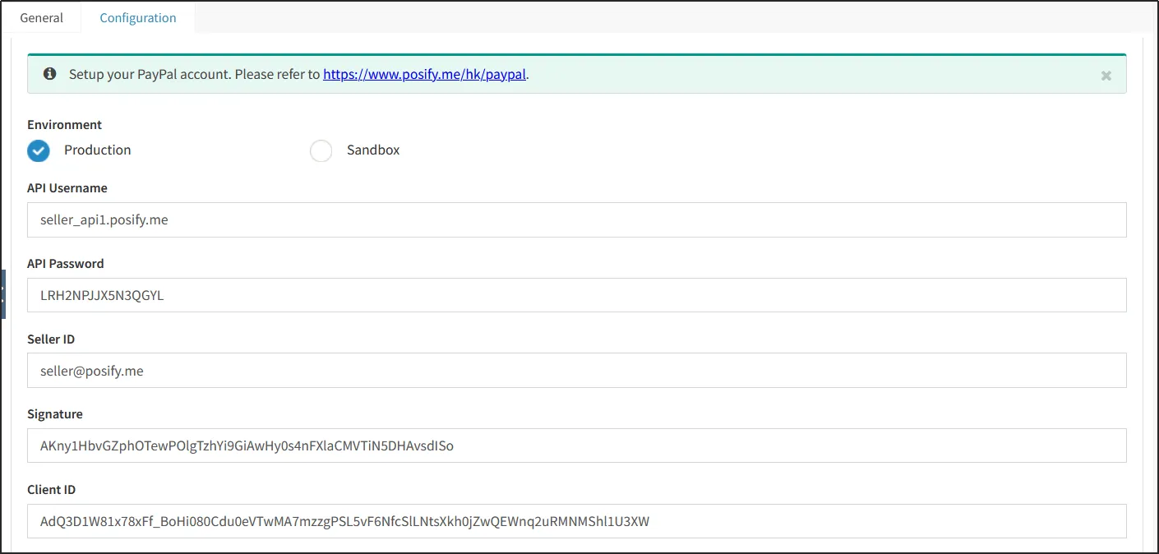Click the API Password field label
Screen dimensions: 1159x554
coord(66,264)
